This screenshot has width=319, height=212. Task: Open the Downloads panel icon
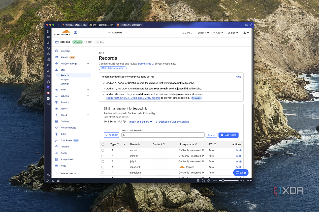tap(48, 43)
